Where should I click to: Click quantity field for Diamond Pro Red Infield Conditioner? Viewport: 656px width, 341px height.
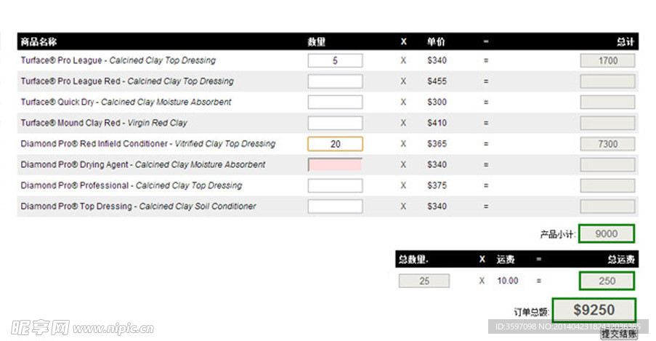click(x=335, y=144)
